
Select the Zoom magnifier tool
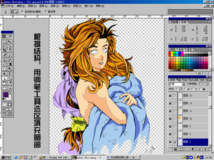pos(9,88)
